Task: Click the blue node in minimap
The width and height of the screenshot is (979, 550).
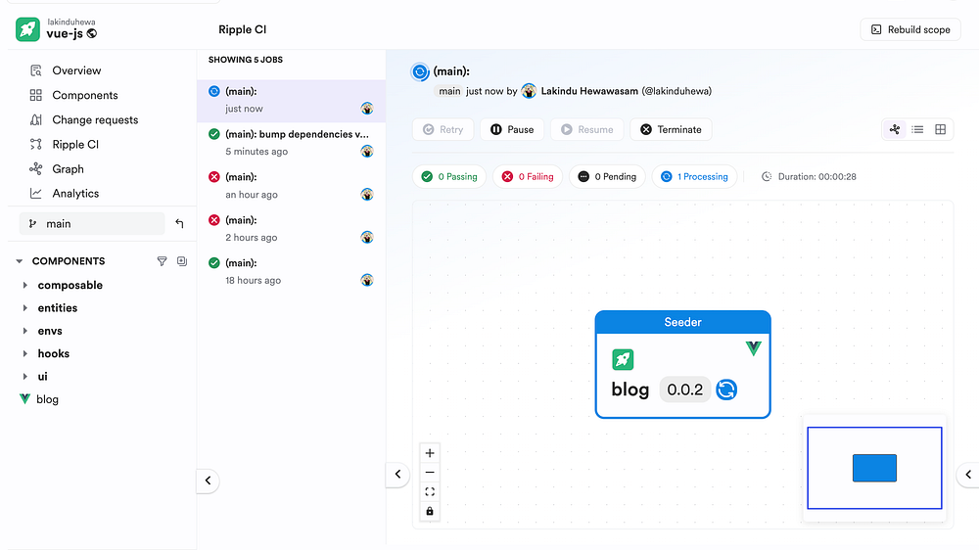Action: pyautogui.click(x=874, y=468)
